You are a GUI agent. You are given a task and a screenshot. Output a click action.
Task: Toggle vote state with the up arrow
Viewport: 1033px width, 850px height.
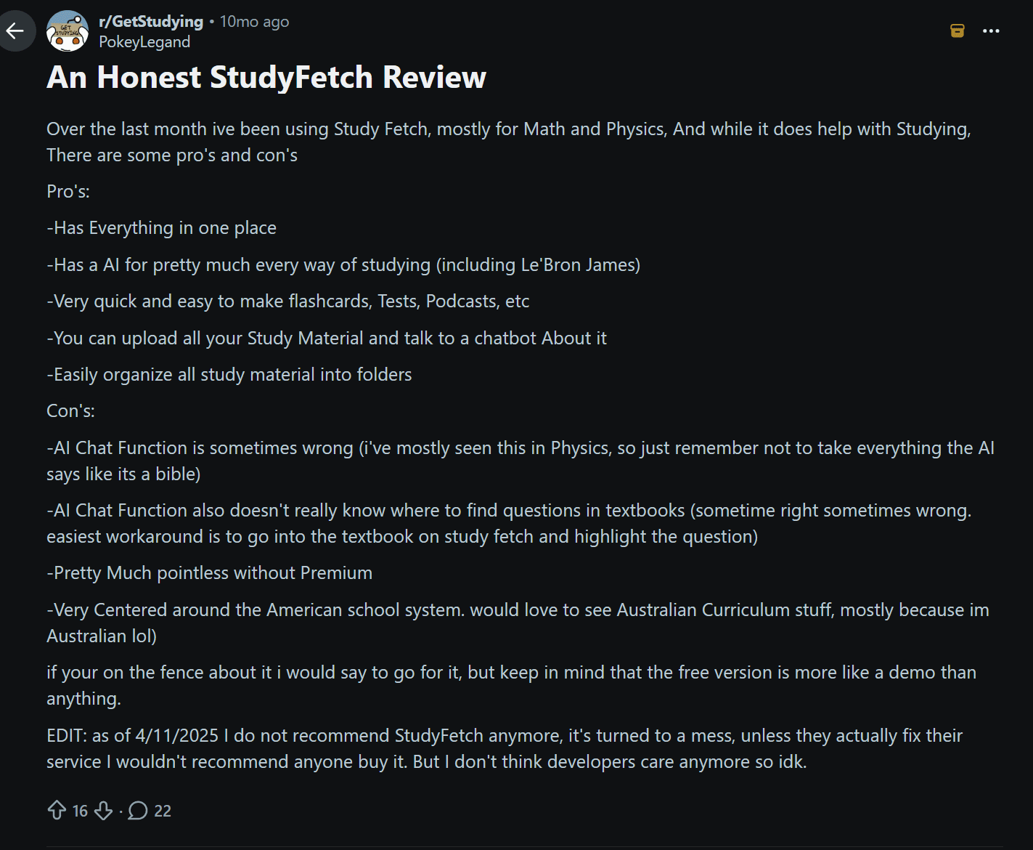pos(58,810)
